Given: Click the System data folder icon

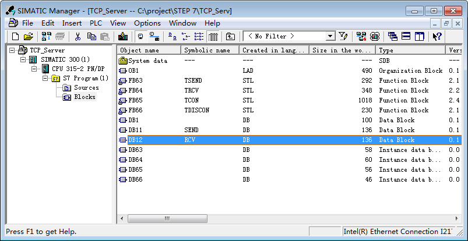Looking at the screenshot, I should tap(123, 61).
